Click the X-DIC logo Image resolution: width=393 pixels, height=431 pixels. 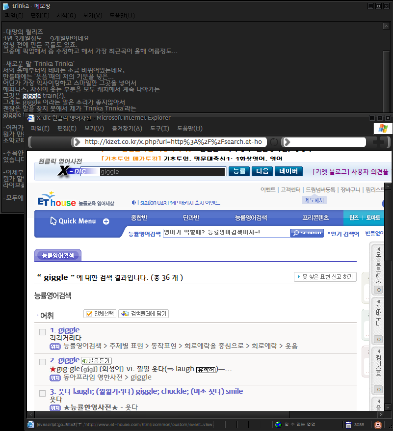point(73,171)
